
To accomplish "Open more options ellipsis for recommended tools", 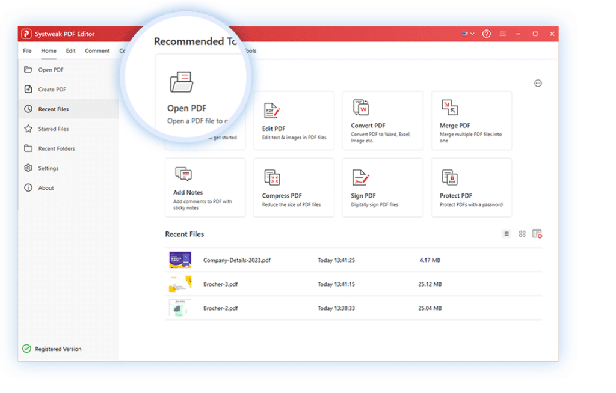I will pos(538,84).
